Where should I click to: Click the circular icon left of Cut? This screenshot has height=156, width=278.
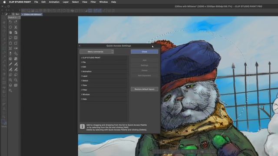click(x=10, y=27)
